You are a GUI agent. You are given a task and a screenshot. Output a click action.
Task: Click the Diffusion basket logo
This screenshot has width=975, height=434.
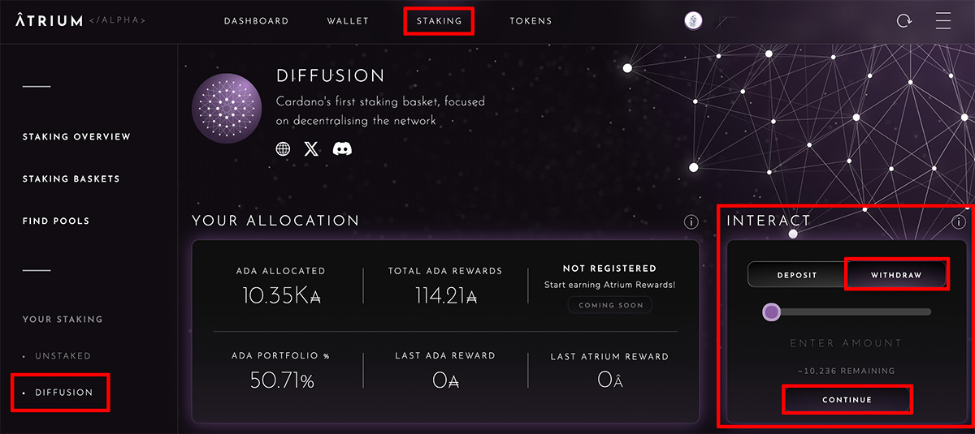click(x=227, y=109)
